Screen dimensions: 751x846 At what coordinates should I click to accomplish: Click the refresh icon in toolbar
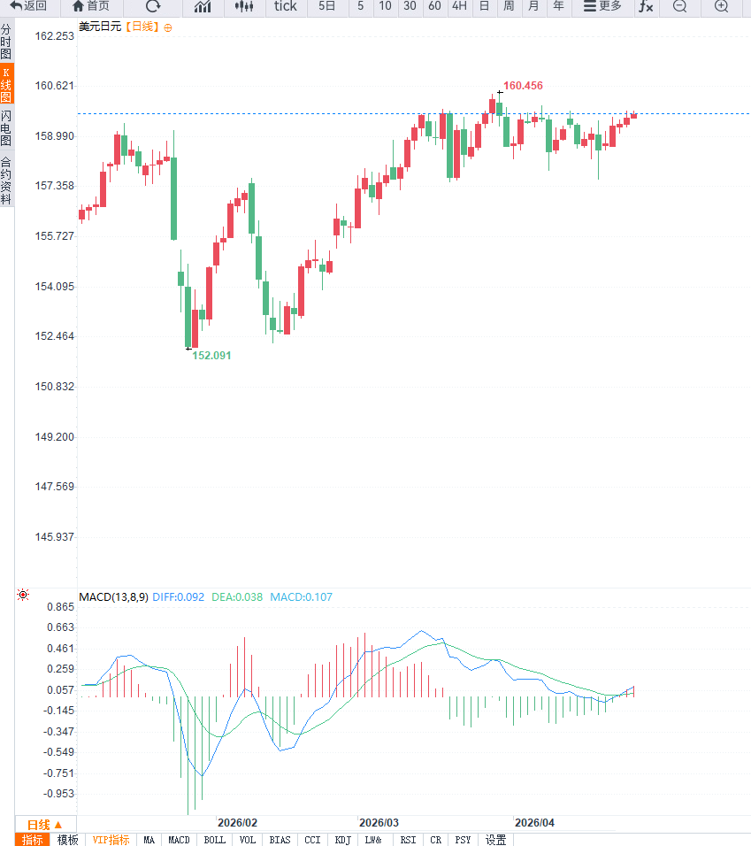click(153, 6)
